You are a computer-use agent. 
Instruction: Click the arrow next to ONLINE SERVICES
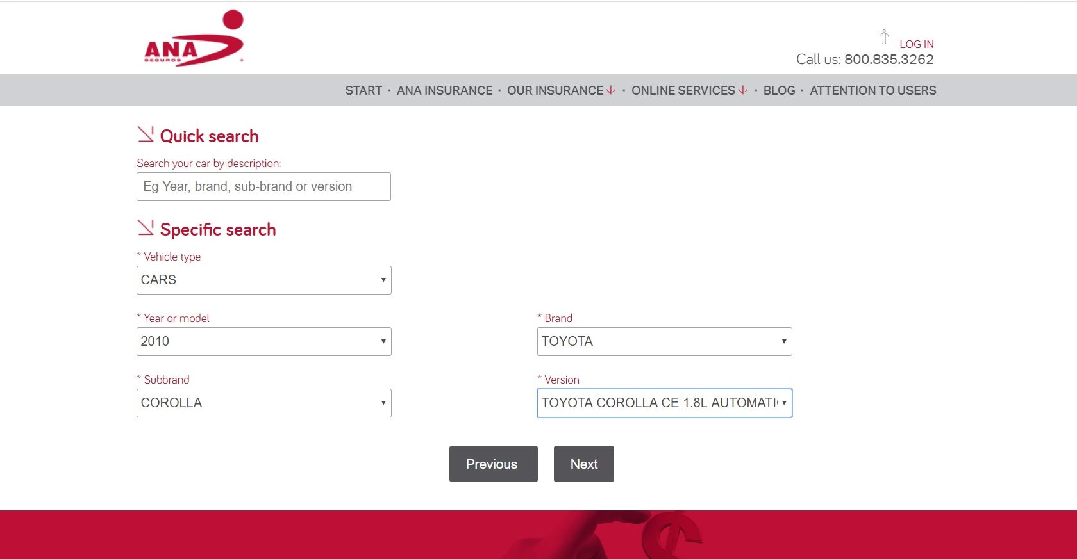pyautogui.click(x=743, y=90)
